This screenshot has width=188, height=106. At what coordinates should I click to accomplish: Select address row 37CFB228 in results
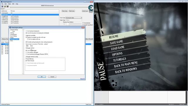[30, 23]
